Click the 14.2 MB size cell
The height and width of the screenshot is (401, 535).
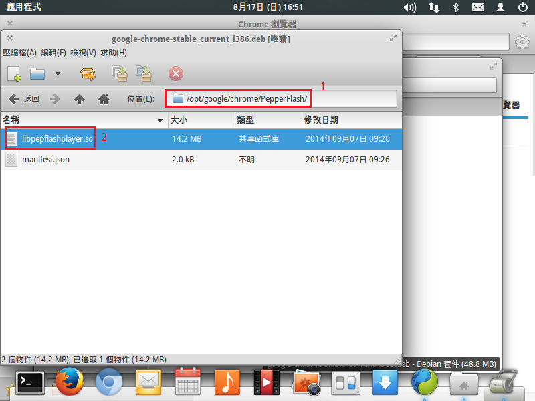click(187, 139)
